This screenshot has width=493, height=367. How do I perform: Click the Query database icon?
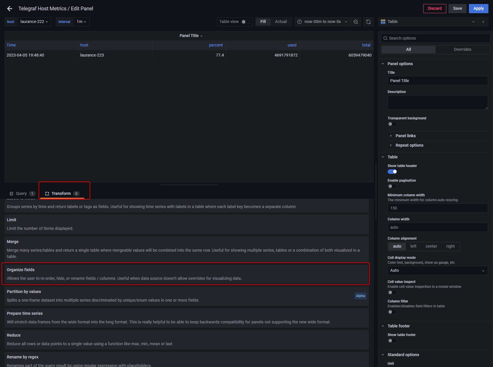[x=11, y=194]
